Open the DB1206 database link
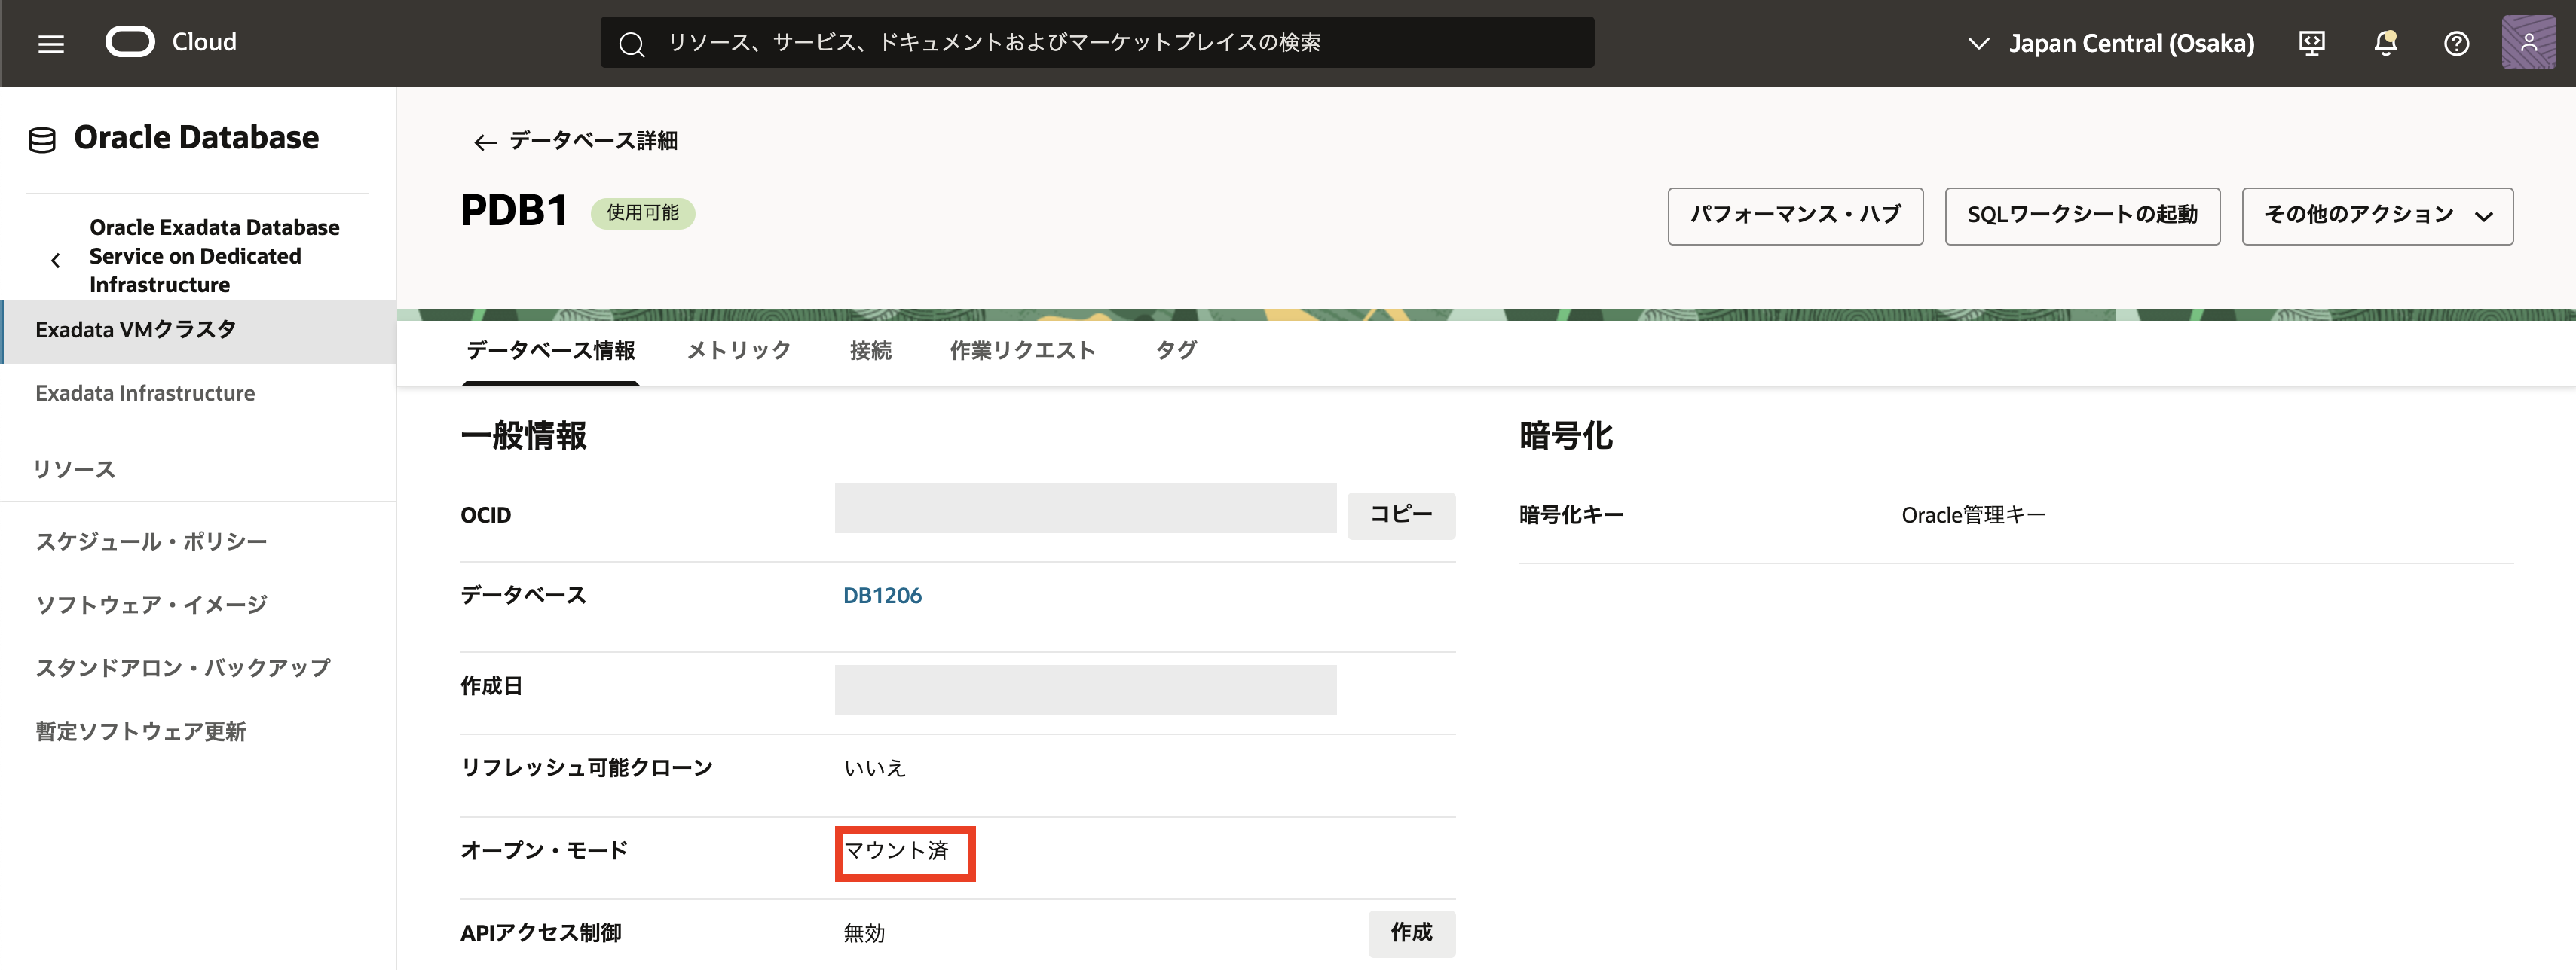This screenshot has height=970, width=2576. [x=881, y=596]
